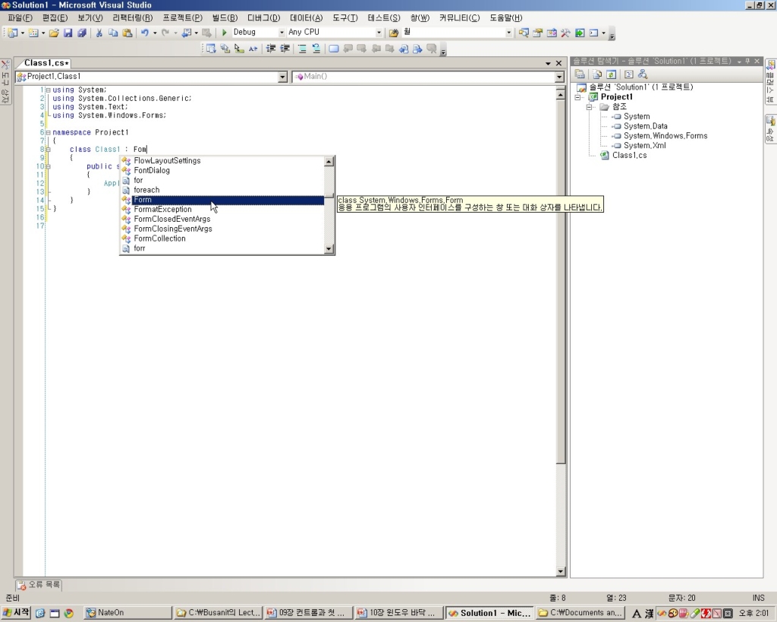This screenshot has height=622, width=777.
Task: Open the 리팩터링(R) menu
Action: pos(132,18)
